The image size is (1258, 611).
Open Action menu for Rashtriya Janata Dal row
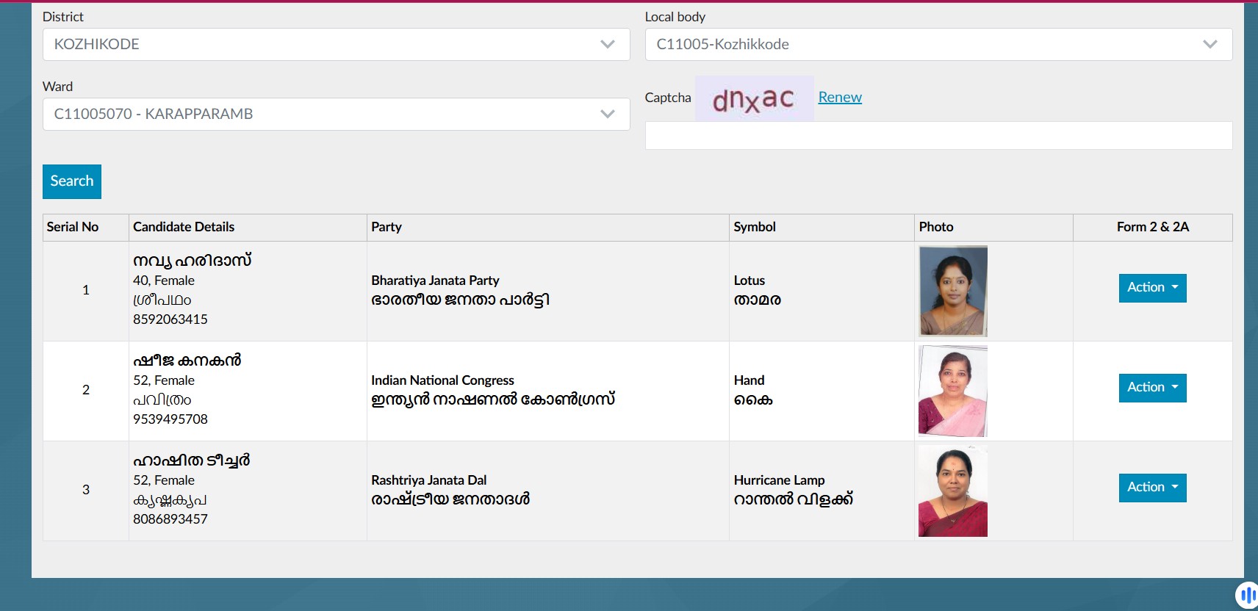tap(1151, 488)
